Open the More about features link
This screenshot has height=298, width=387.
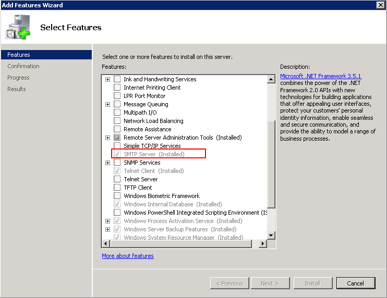[x=128, y=256]
